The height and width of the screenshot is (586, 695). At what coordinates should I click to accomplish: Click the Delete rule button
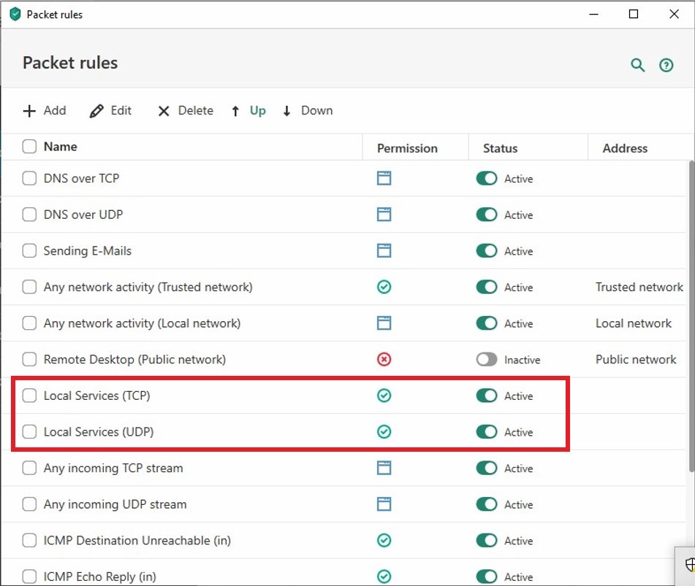(x=185, y=111)
